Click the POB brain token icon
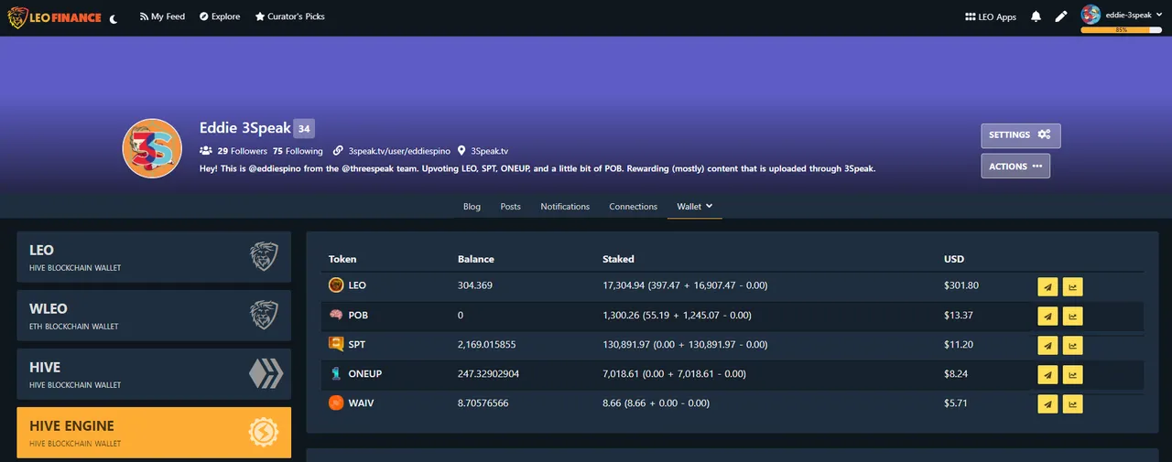This screenshot has height=462, width=1172. [x=336, y=315]
